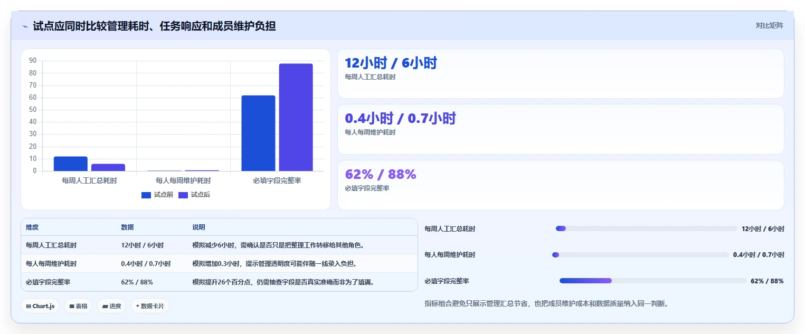805x334 pixels.
Task: Click the footnote starting 指标组合避免
Action: [x=547, y=304]
